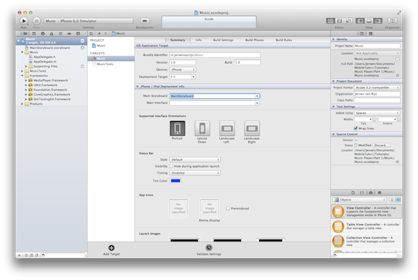Click the Stop button in toolbar
The height and width of the screenshot is (280, 418).
pyautogui.click(x=36, y=21)
